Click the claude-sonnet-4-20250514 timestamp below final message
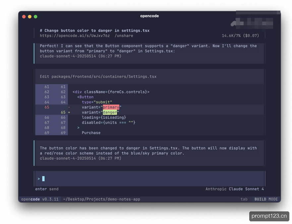This screenshot has width=292, height=224. coord(81,158)
